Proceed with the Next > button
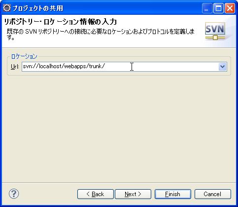Screen dimensions: 238x207 tap(133, 194)
